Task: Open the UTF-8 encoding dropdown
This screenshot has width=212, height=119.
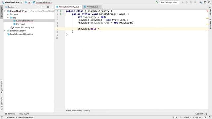Action: coord(187,117)
